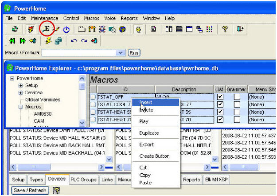277x196 pixels.
Task: Collapse the PowerHome root tree node
Action: click(x=12, y=78)
